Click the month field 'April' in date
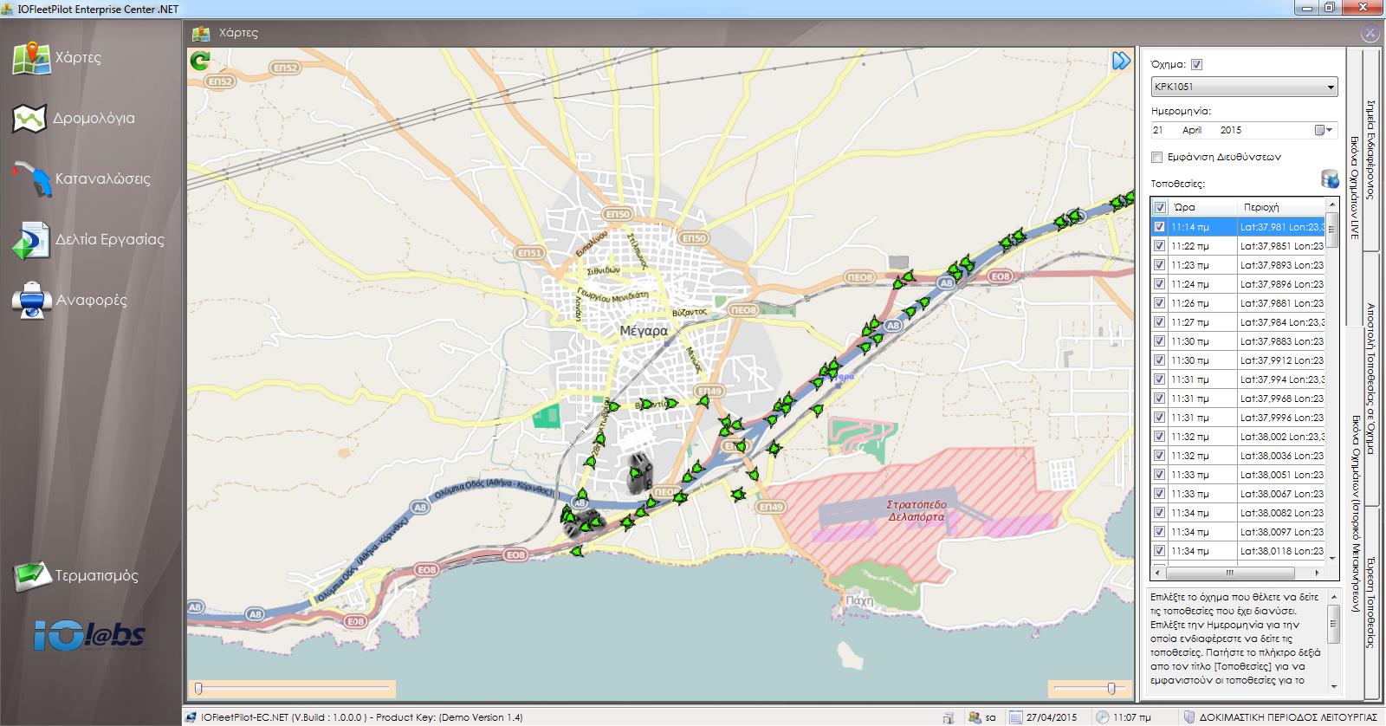The width and height of the screenshot is (1386, 726). click(x=1192, y=130)
